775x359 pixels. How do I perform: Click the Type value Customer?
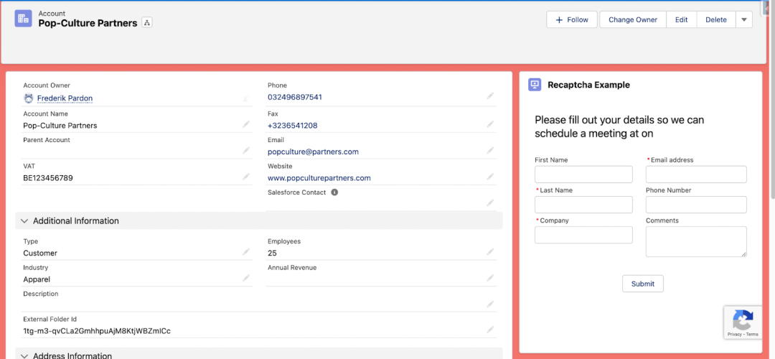pyautogui.click(x=40, y=253)
